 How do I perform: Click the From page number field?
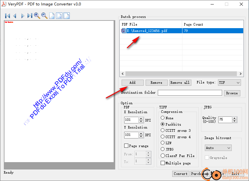point(140,154)
